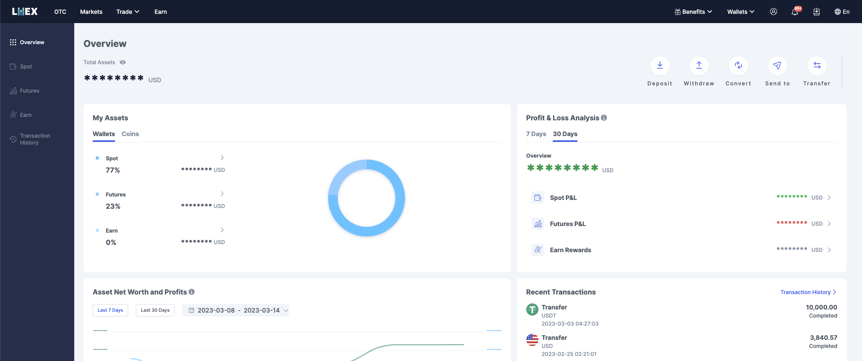
Task: Click the Earn Rewards icon
Action: point(538,250)
